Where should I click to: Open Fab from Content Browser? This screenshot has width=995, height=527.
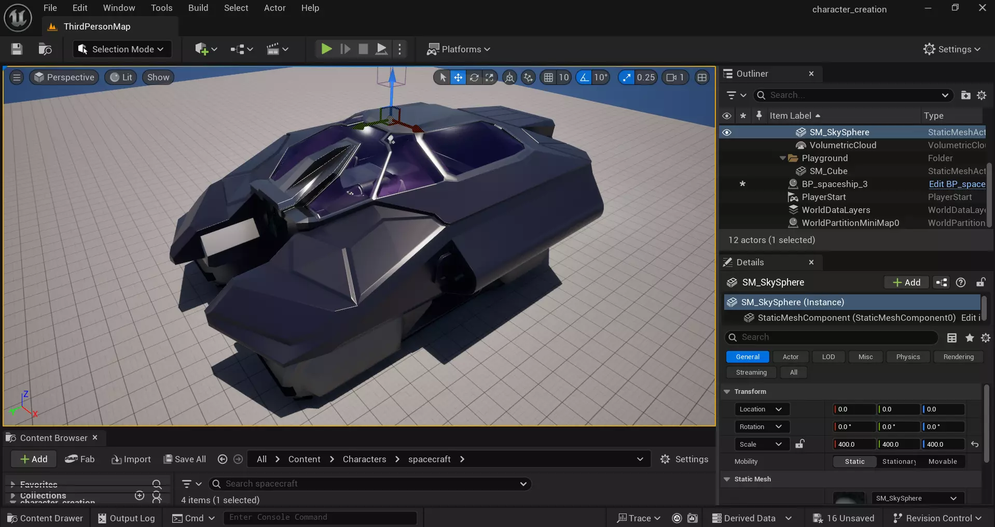[x=80, y=459]
